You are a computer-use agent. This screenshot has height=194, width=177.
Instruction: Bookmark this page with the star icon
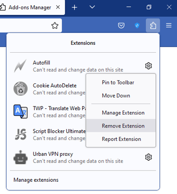55,25
